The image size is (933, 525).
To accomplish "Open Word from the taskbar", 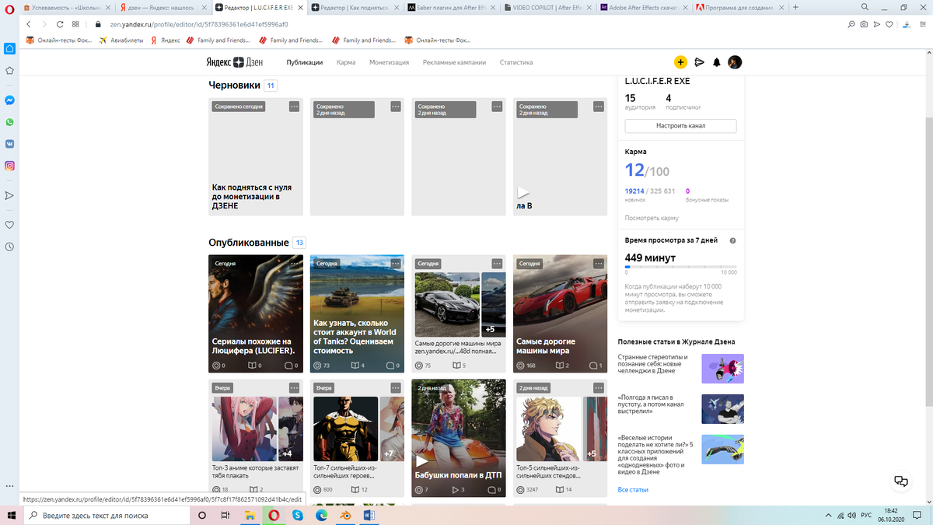I will point(369,515).
